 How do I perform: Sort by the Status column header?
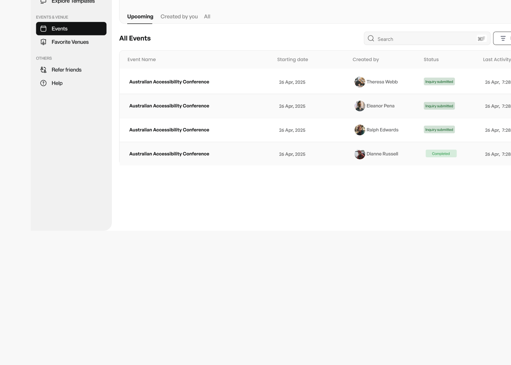point(431,59)
